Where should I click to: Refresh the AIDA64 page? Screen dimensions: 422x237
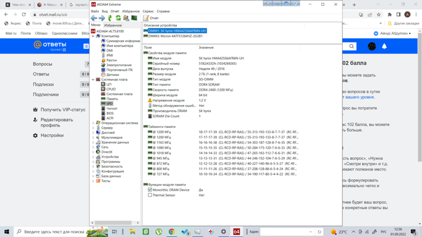(118, 18)
